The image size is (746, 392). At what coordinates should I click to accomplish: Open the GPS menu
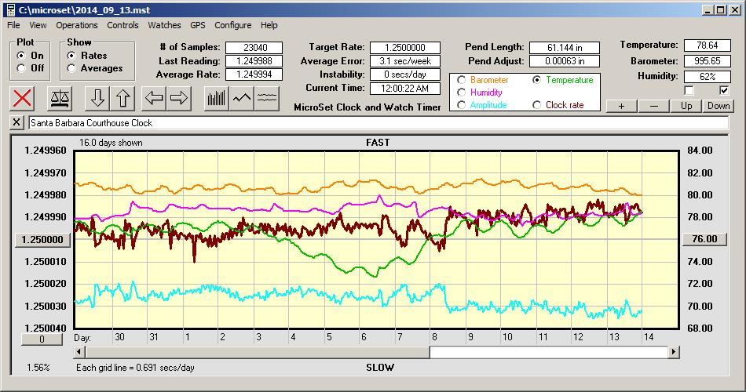pyautogui.click(x=197, y=25)
